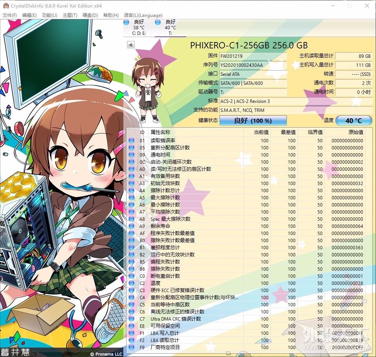Click status icon for 05 重新分配扇区计数
The height and width of the screenshot is (357, 376).
pos(131,148)
